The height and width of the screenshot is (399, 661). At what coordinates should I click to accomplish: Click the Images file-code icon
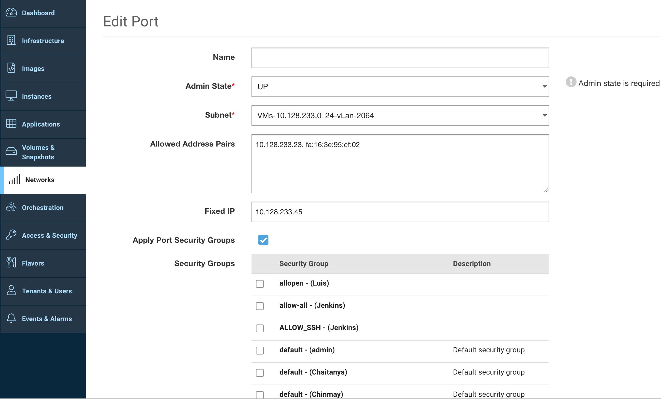(11, 68)
